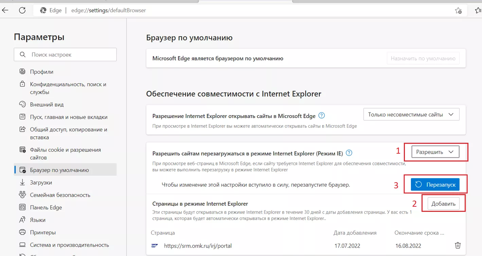
Task: Click the date added value 17.07.2022
Action: click(x=347, y=245)
